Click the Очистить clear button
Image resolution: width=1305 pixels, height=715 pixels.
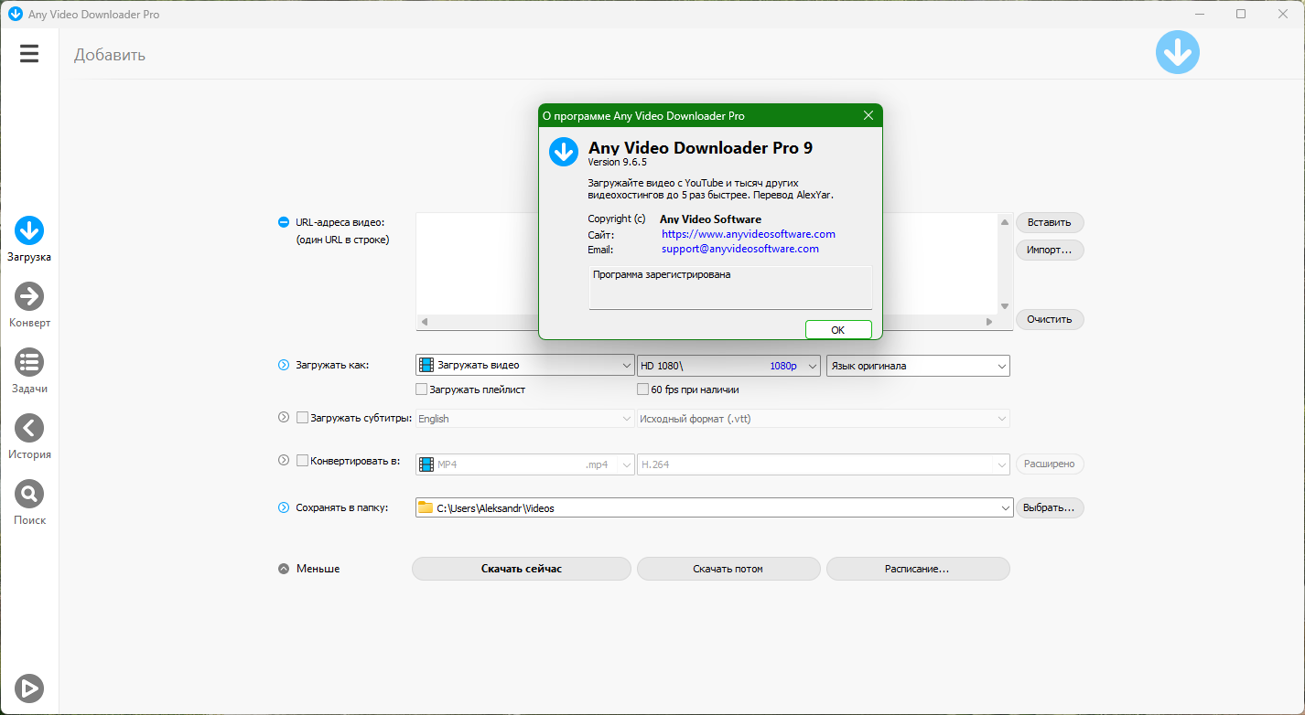(1050, 319)
